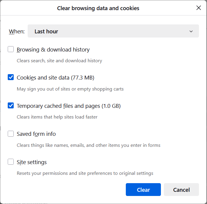
Task: Click "Temporary cached files and pages (1.0 GB)" label
Action: (69, 106)
